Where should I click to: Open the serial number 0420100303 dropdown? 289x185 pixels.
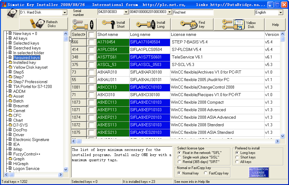click(x=126, y=12)
